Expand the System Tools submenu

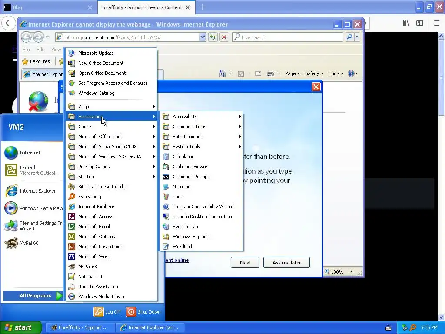coord(202,147)
